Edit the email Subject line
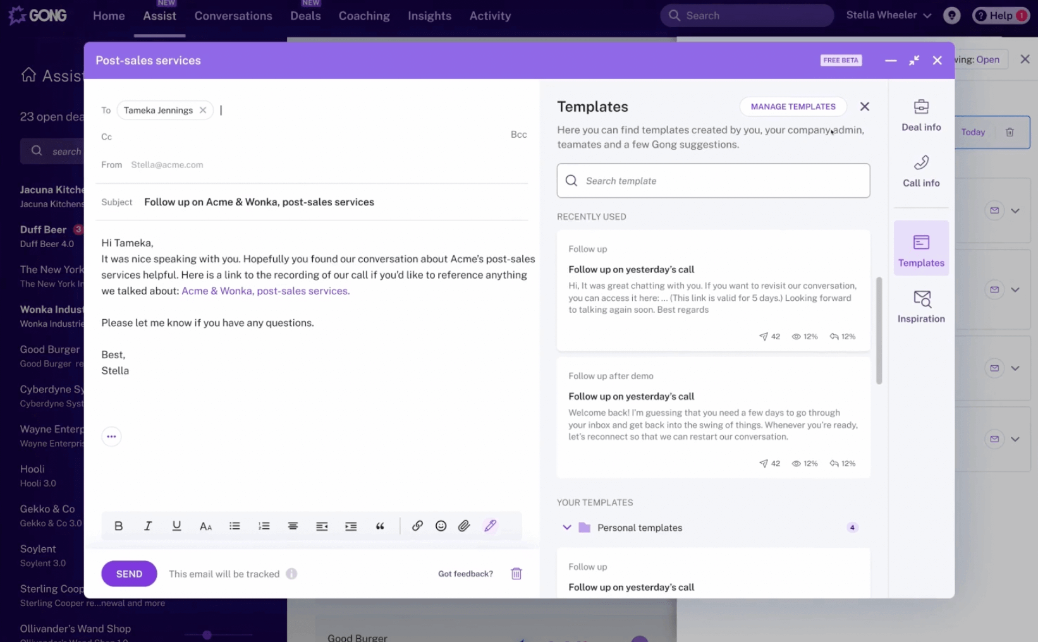 coord(259,202)
